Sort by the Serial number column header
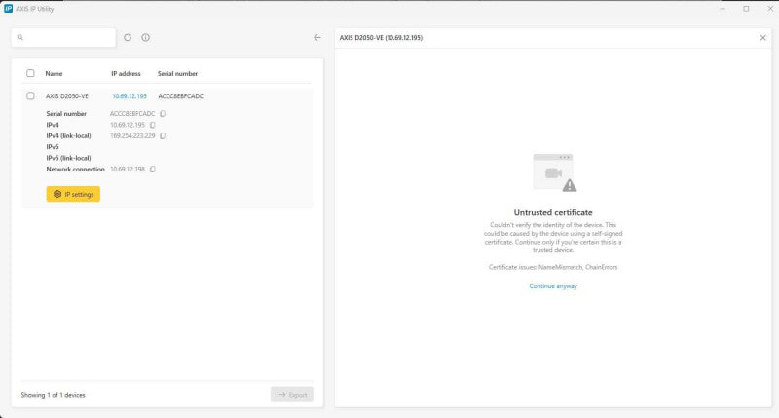 pos(177,73)
